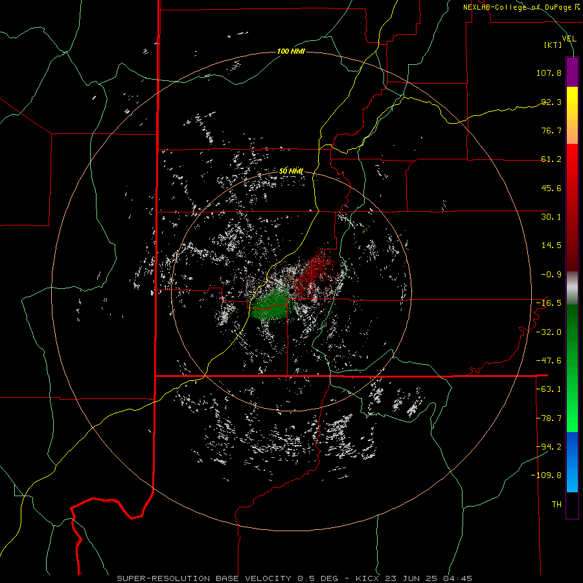The width and height of the screenshot is (583, 583).
Task: Select the 92.3 legend value
Action: 551,102
